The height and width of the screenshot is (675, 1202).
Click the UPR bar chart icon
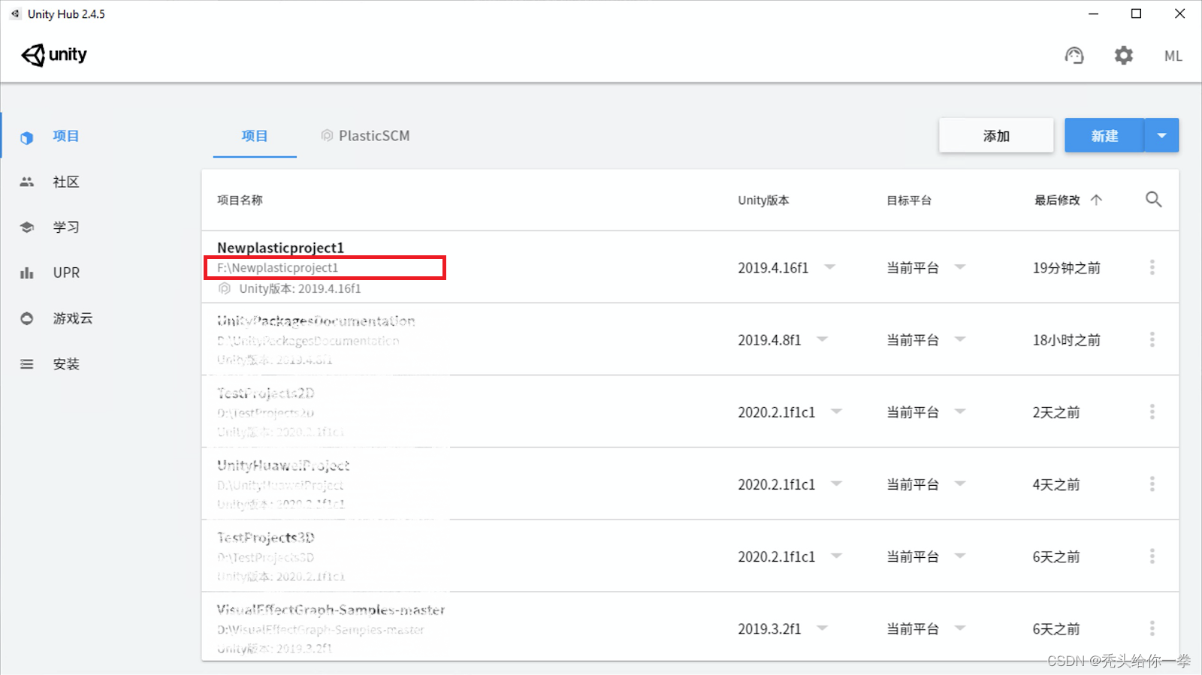click(27, 273)
